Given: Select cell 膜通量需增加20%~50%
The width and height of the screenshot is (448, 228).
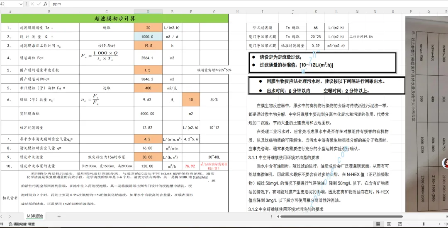Looking at the screenshot, I should point(214,70).
